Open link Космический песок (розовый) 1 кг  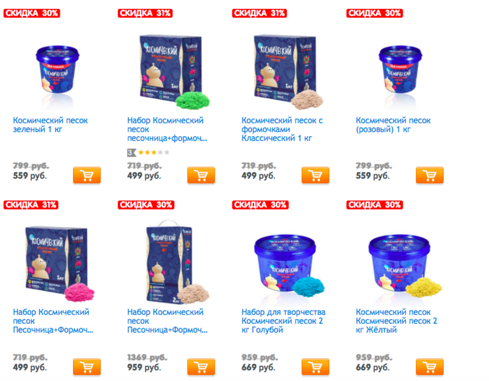coord(393,125)
